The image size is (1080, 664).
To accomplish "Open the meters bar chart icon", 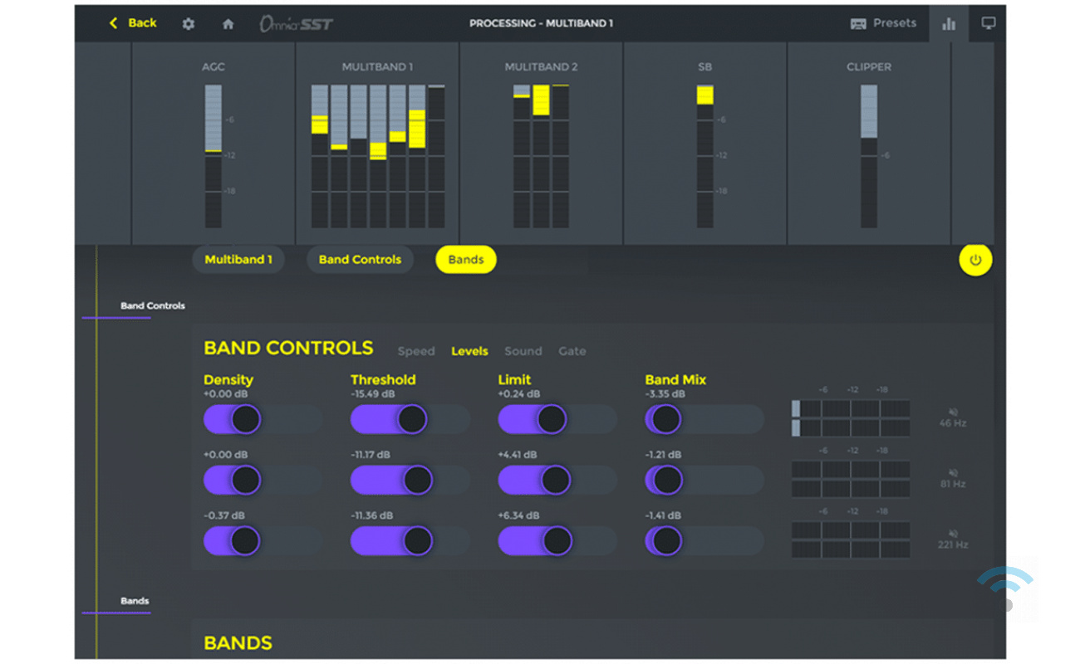I will click(x=948, y=24).
